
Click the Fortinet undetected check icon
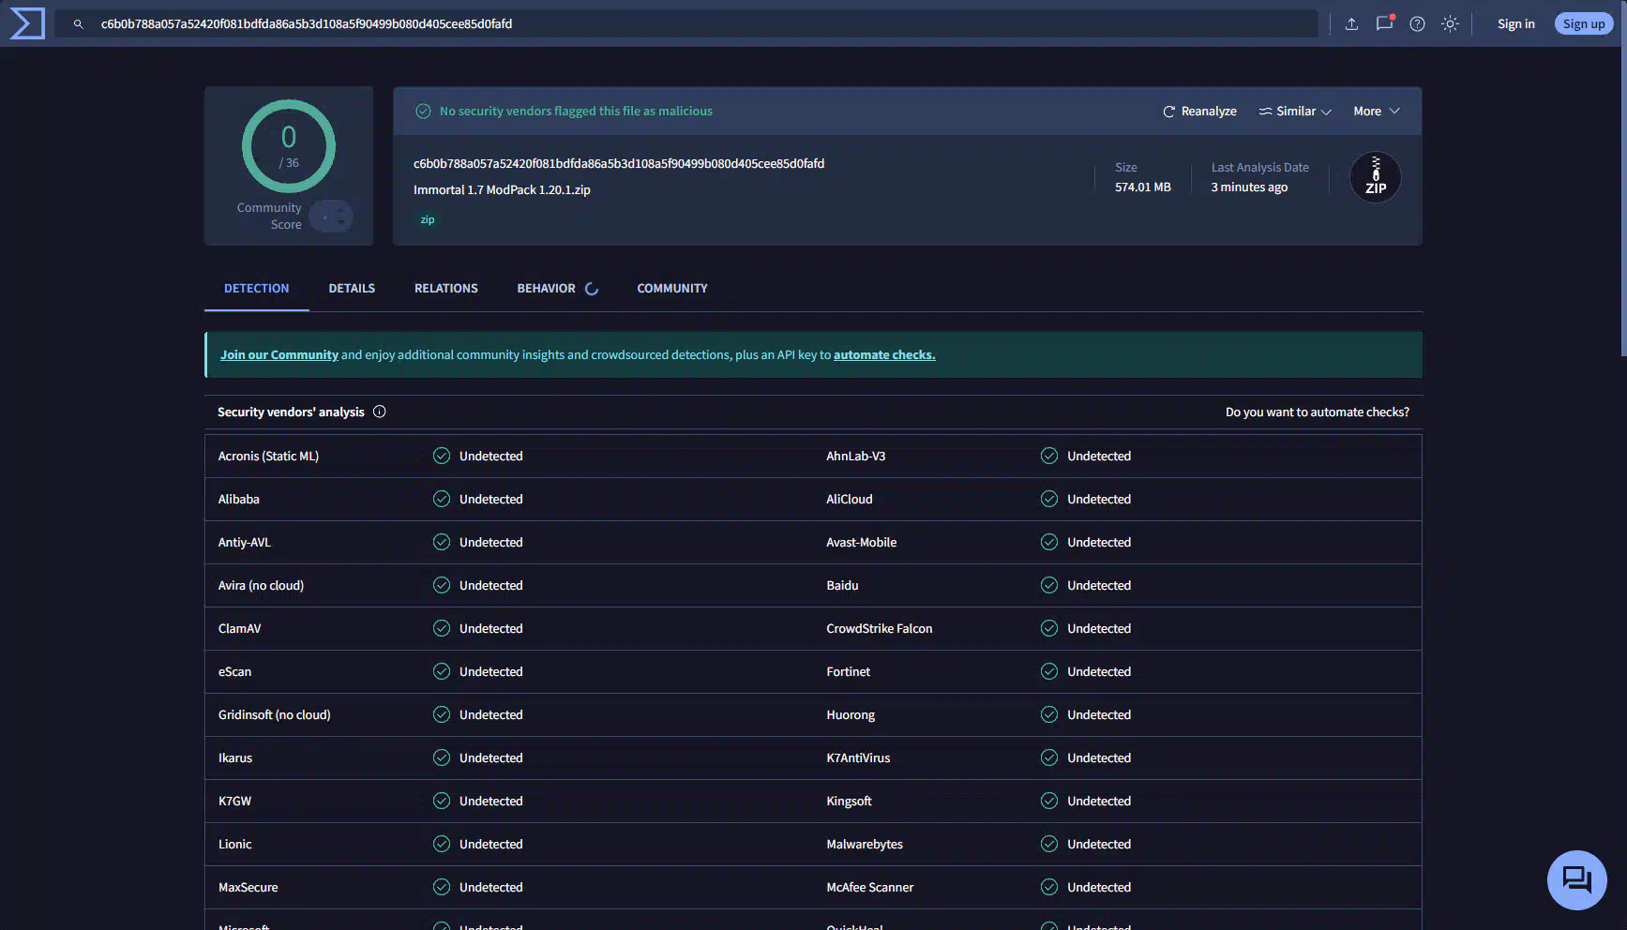click(x=1049, y=671)
